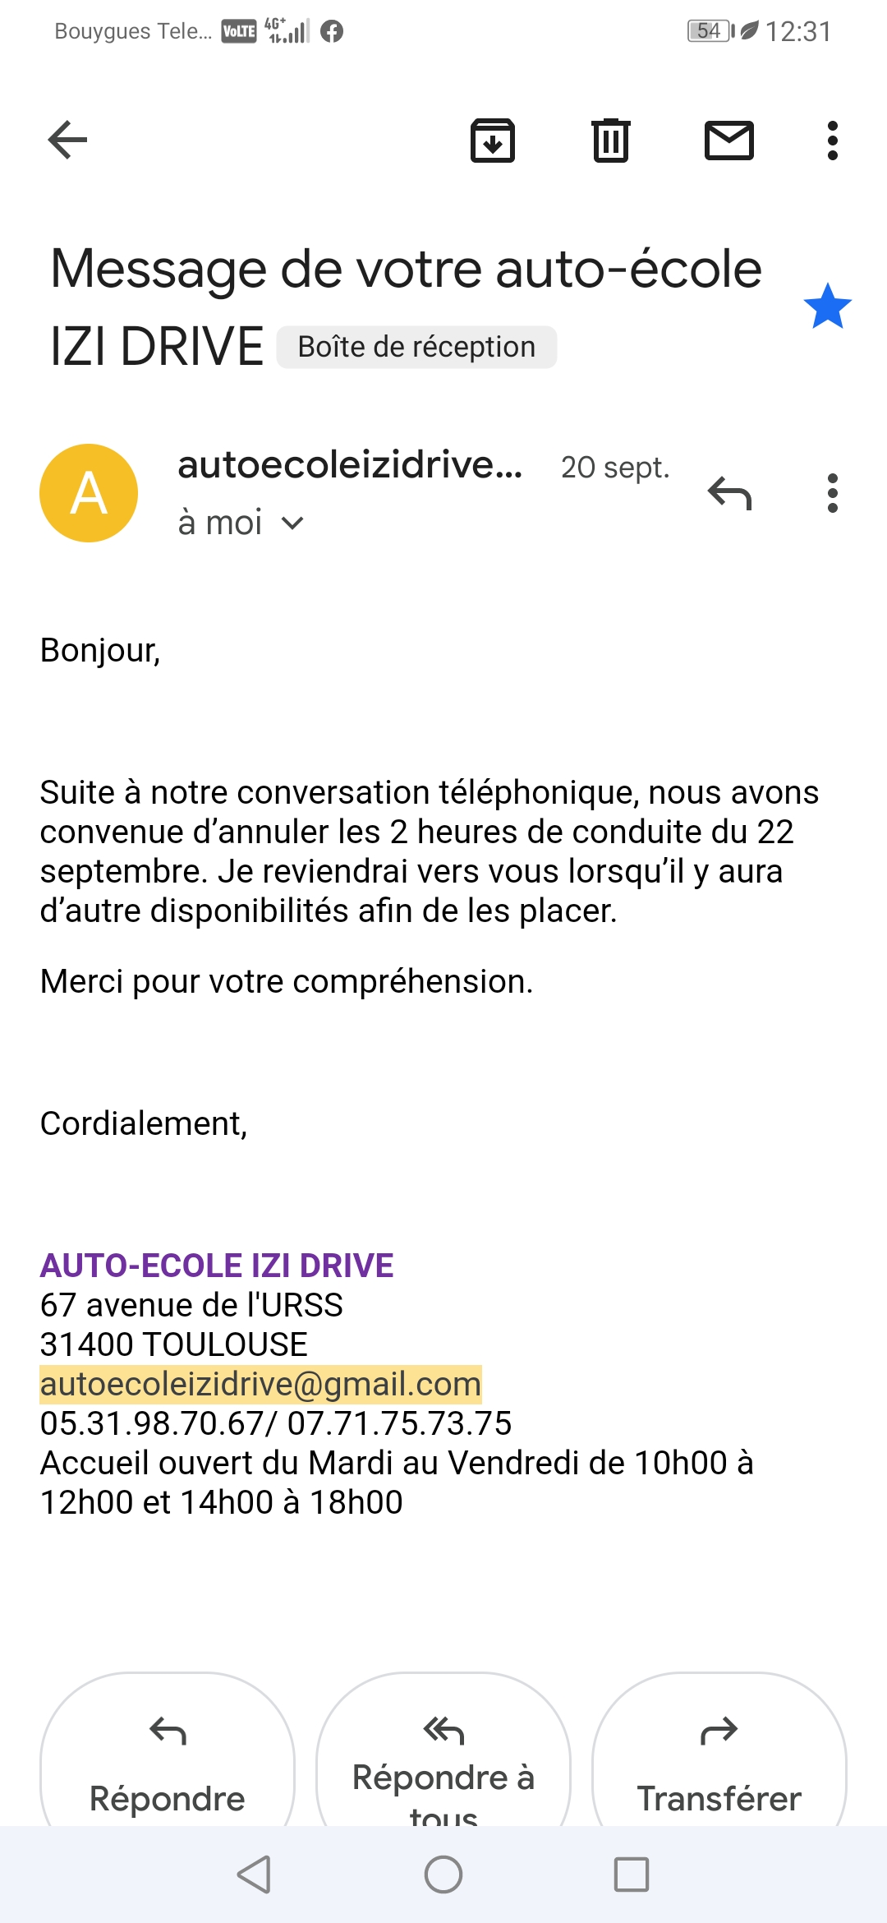Delete the email using the trash icon
The width and height of the screenshot is (887, 1923).
[x=611, y=140]
